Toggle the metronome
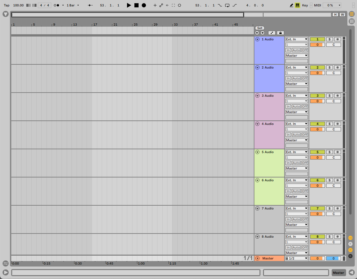 [56, 5]
